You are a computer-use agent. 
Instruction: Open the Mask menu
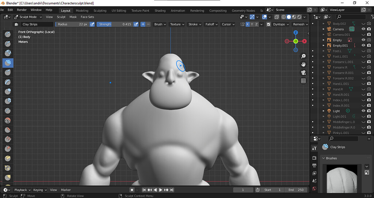point(73,17)
